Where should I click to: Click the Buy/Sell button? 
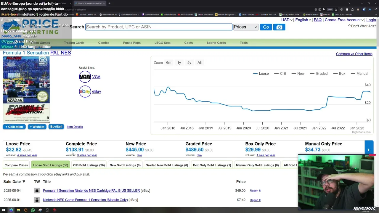coord(56,127)
